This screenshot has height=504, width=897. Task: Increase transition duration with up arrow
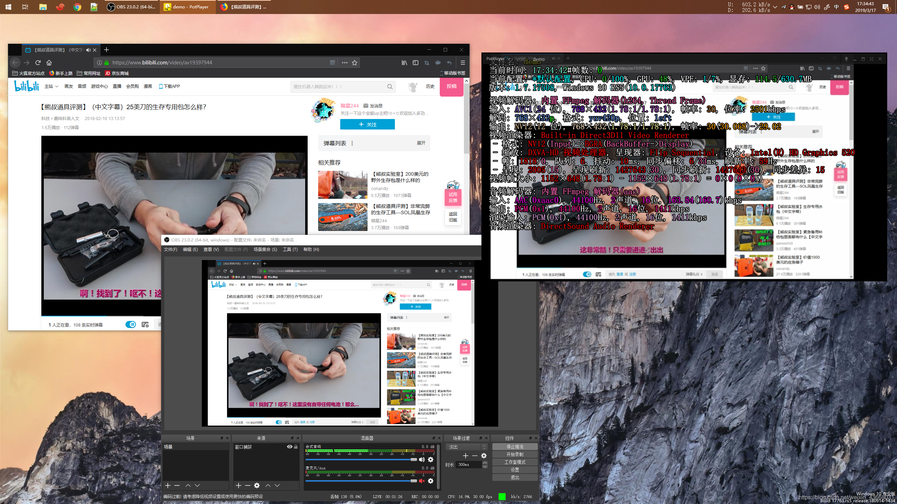[485, 463]
